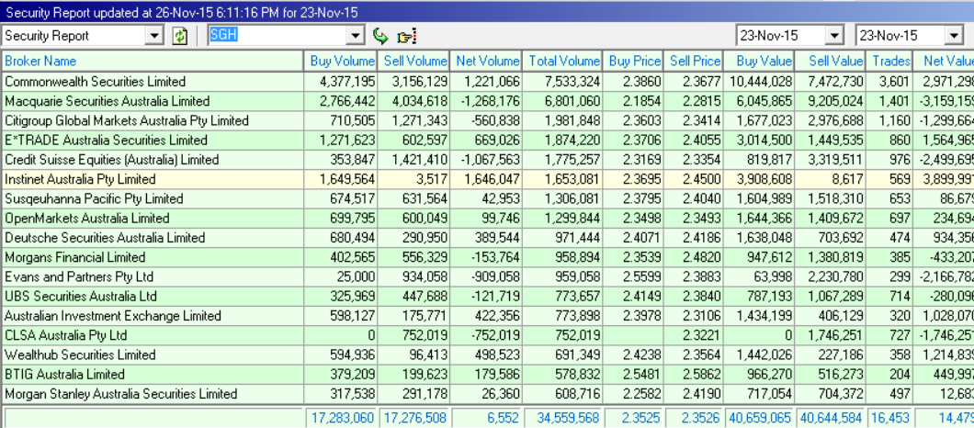Select OpenMarkets Australia Limited row
Image resolution: width=974 pixels, height=428 pixels.
[x=487, y=218]
